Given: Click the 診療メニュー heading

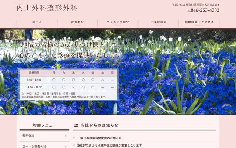Looking at the screenshot, I should click(44, 125).
